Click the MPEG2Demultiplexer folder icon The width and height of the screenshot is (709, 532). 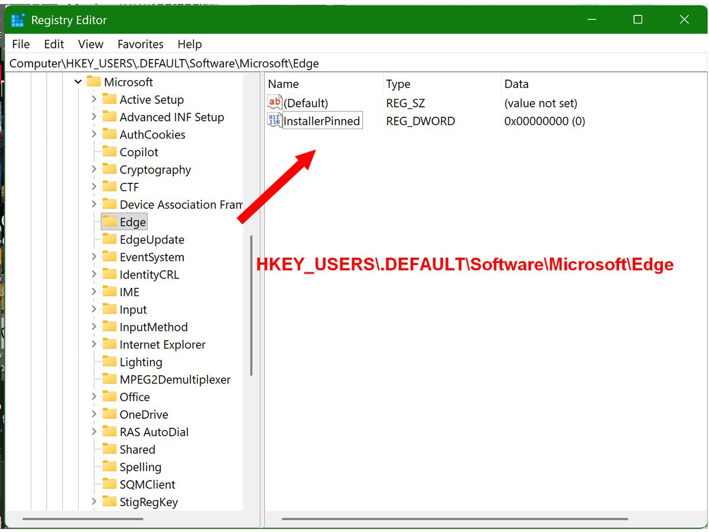point(109,379)
